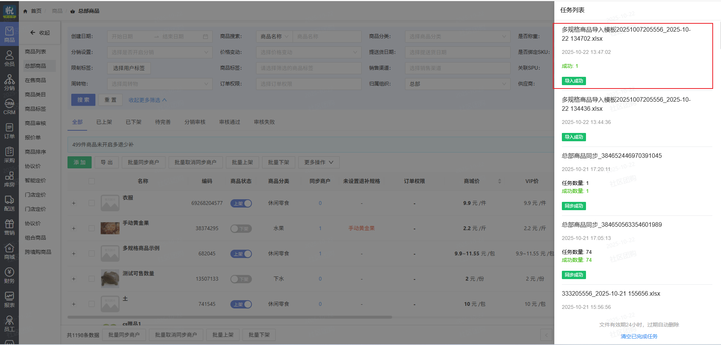Toggle the 下架 switch for 手动黄金果
This screenshot has height=345, width=721.
coord(241,229)
